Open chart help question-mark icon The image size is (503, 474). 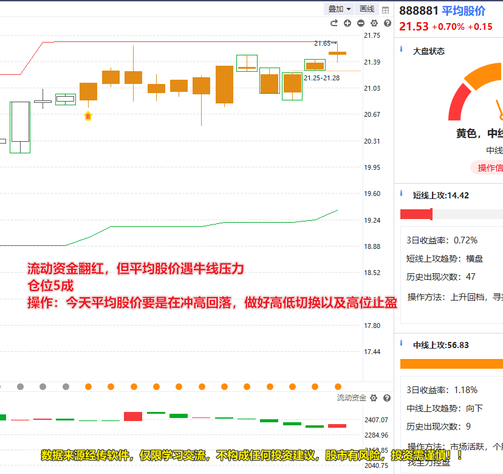[388, 23]
